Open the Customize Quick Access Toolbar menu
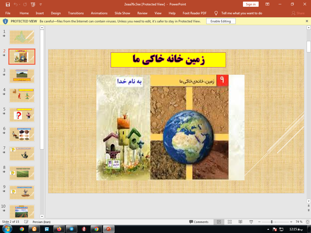311x233 pixels. point(40,4)
